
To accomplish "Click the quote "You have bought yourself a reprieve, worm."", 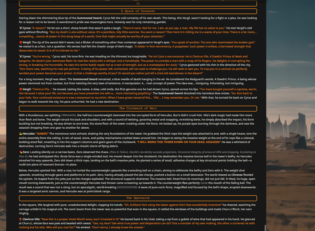I will pos(228,89).
